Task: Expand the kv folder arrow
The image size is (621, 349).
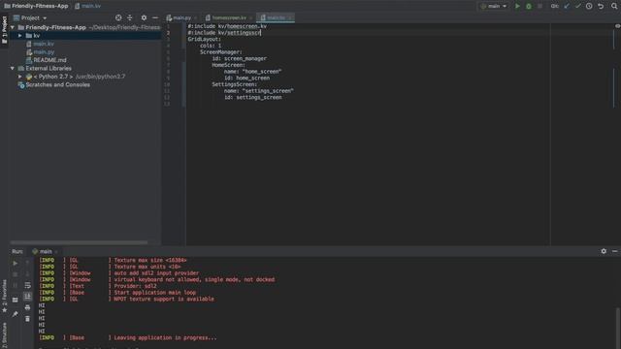Action: tap(19, 36)
